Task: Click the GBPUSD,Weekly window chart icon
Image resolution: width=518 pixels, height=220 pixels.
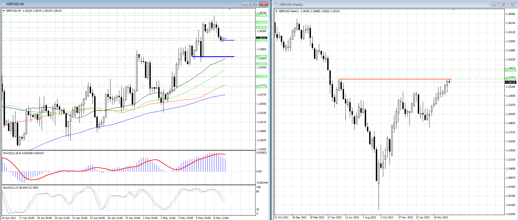Action: (276, 4)
